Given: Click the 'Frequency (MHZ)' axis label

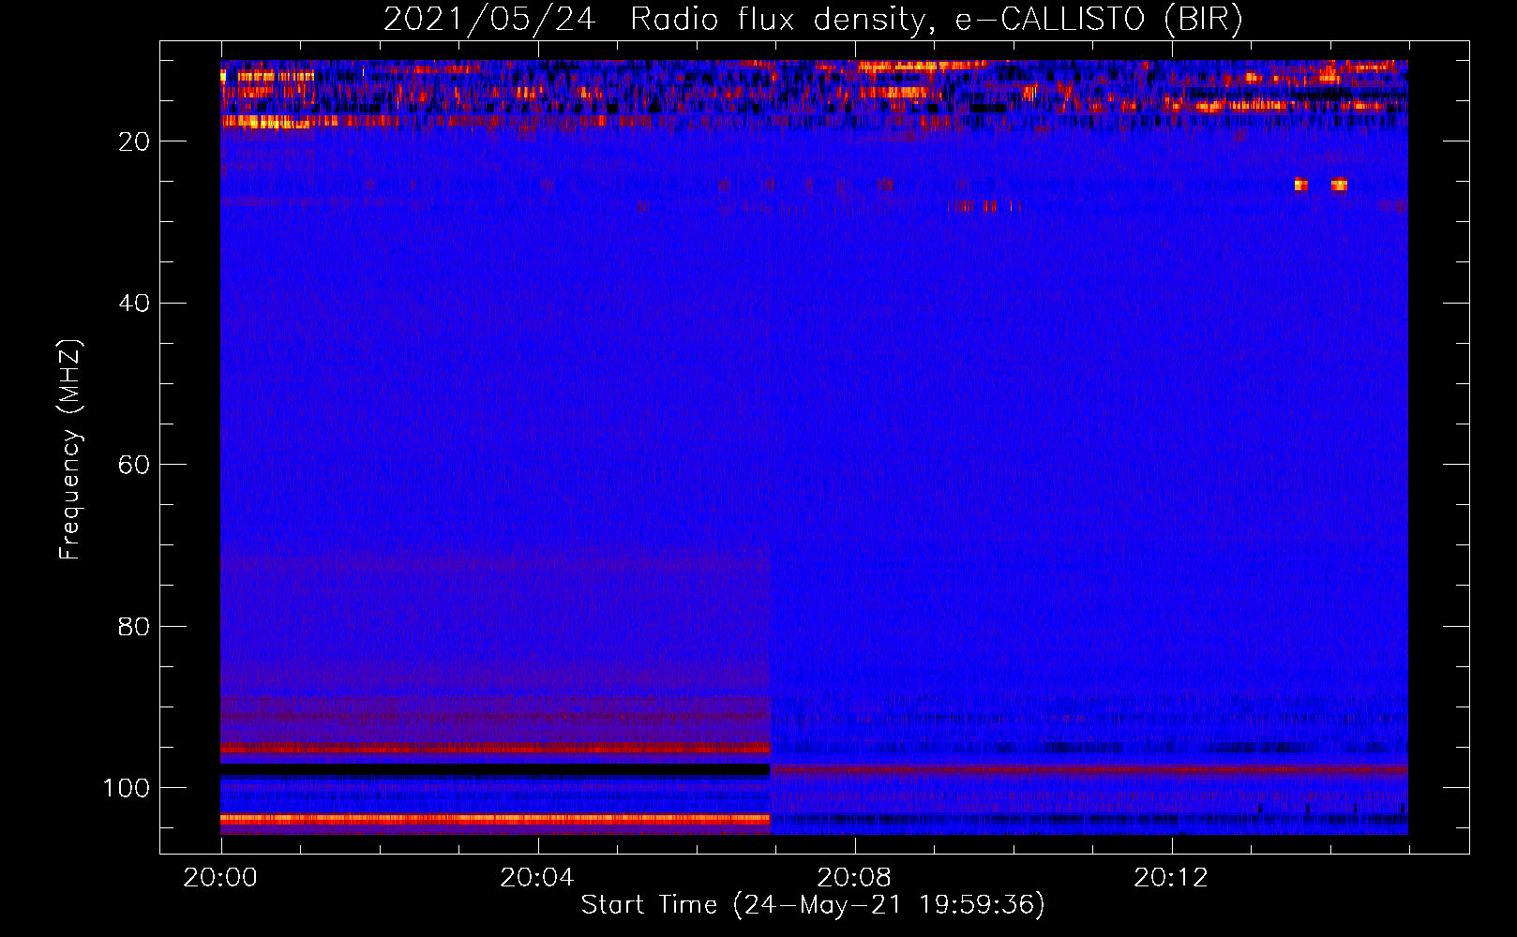Looking at the screenshot, I should [x=70, y=449].
